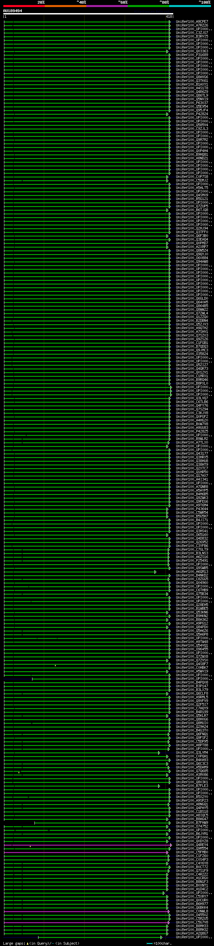Select the UniRef100_B4PQ08 label
214x946 pixels.
(192, 682)
